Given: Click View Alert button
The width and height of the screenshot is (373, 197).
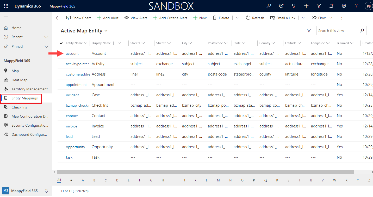Looking at the screenshot, I should point(136,18).
